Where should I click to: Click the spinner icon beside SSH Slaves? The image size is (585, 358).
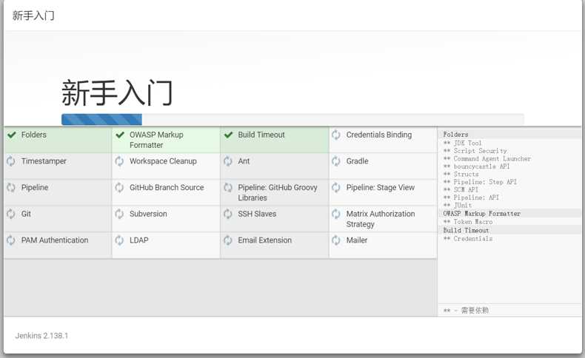pos(228,215)
